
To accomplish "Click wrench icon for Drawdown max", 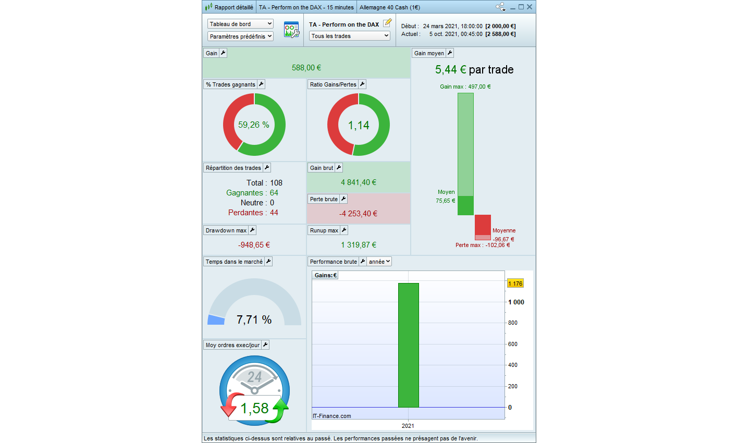I will click(252, 230).
